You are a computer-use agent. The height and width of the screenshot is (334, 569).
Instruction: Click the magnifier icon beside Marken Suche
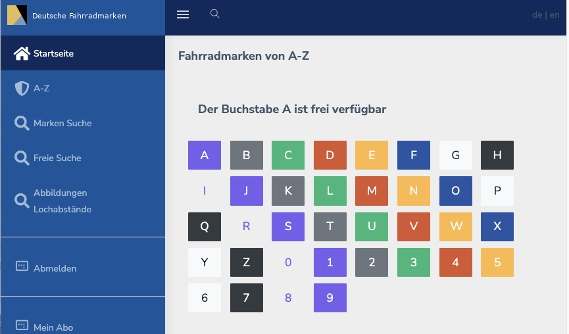click(x=22, y=123)
